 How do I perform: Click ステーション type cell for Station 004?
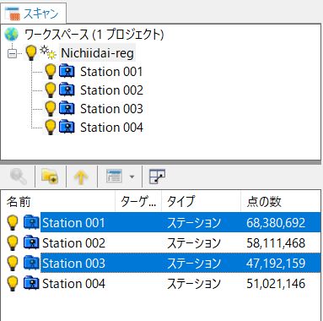pos(194,284)
